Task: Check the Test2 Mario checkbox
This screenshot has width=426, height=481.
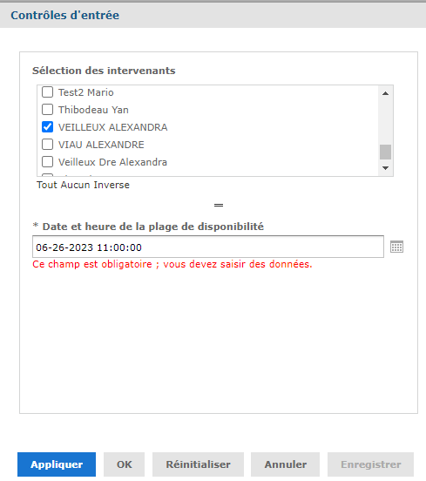Action: coord(47,92)
